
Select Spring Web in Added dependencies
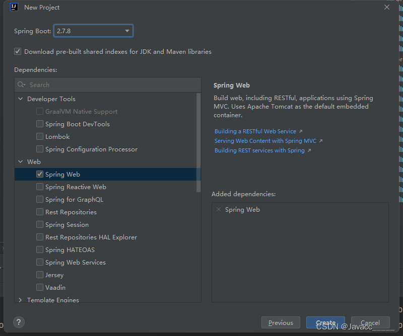point(242,209)
